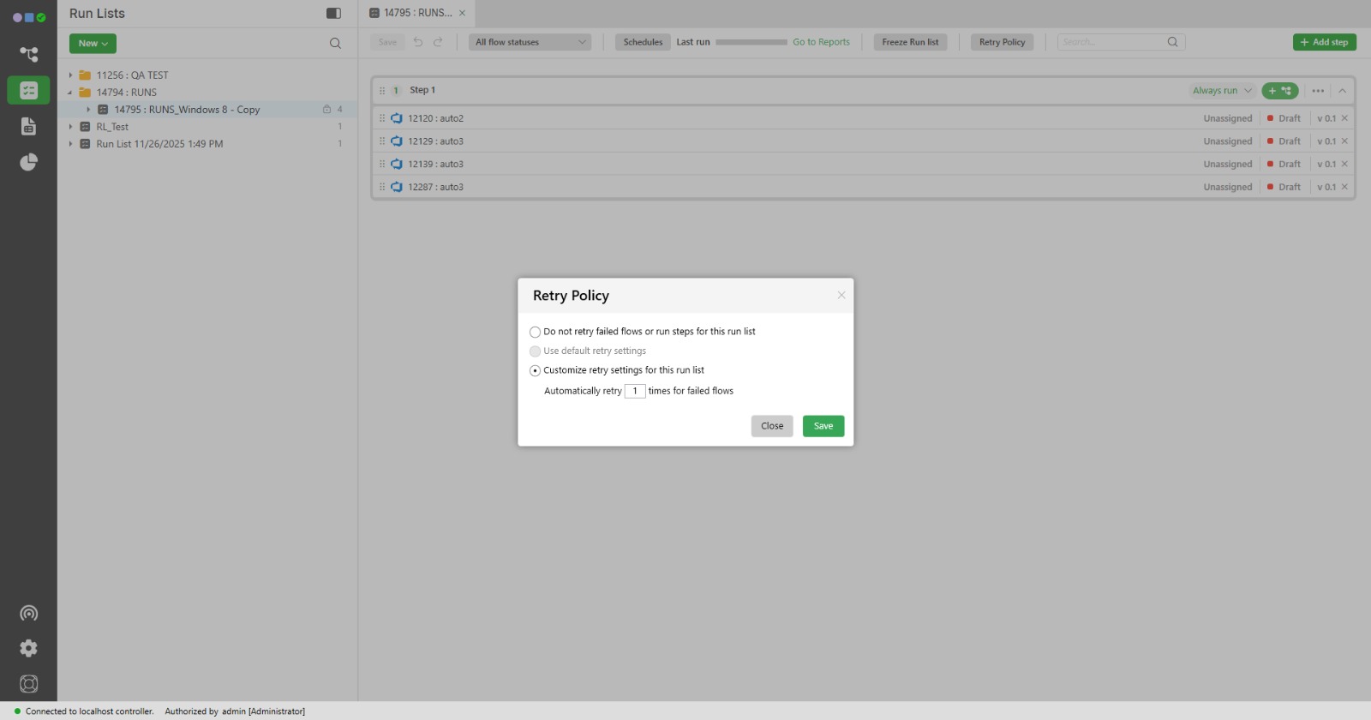The width and height of the screenshot is (1371, 720).
Task: Click the agents broadcast icon in sidebar
Action: pos(28,613)
